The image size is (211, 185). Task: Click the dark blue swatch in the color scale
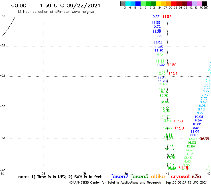tap(138, 3)
